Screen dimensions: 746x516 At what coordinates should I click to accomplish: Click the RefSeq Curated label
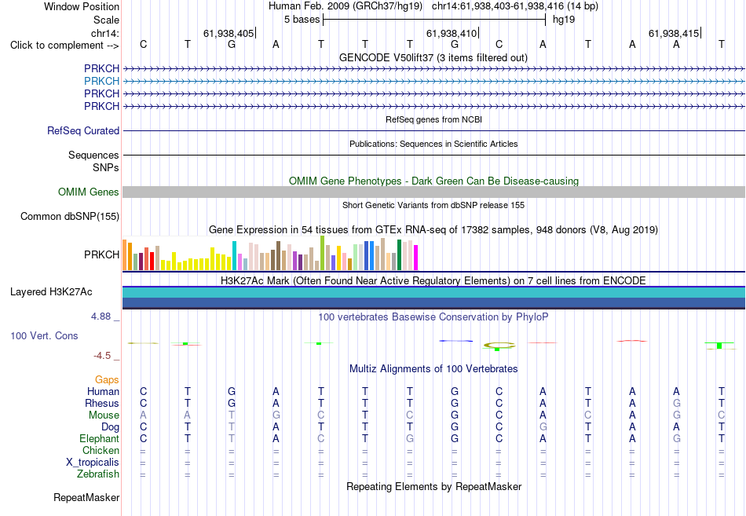(83, 130)
